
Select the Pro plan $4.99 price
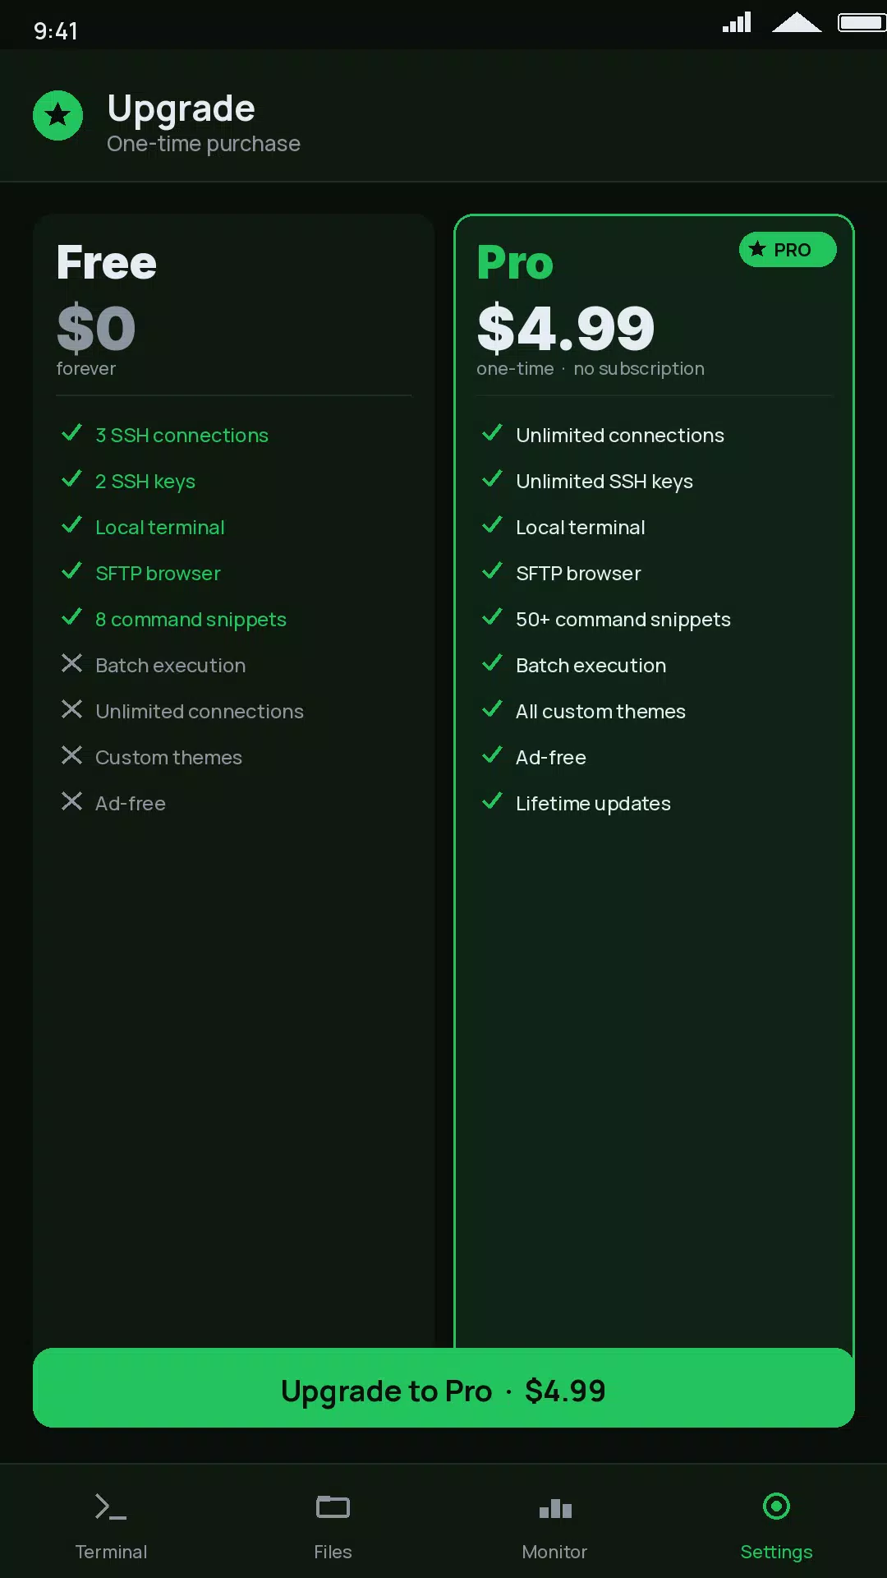pos(566,328)
